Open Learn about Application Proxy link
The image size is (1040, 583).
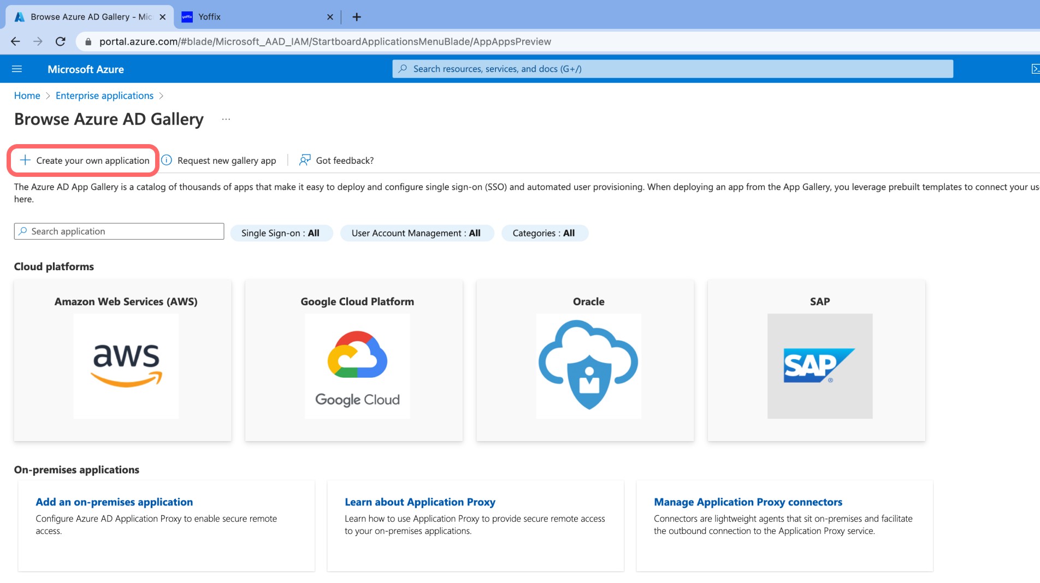420,502
